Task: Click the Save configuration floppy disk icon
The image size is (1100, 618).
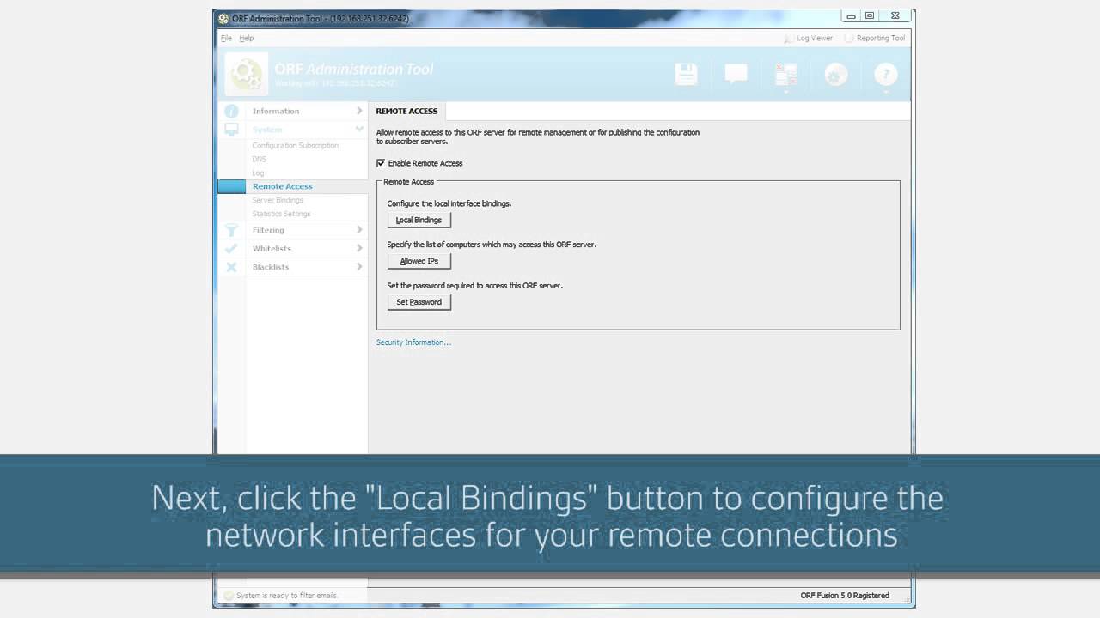Action: coord(686,75)
